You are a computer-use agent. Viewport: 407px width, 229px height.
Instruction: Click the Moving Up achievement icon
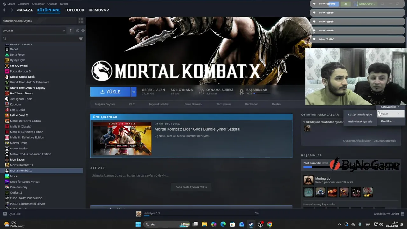(x=308, y=180)
